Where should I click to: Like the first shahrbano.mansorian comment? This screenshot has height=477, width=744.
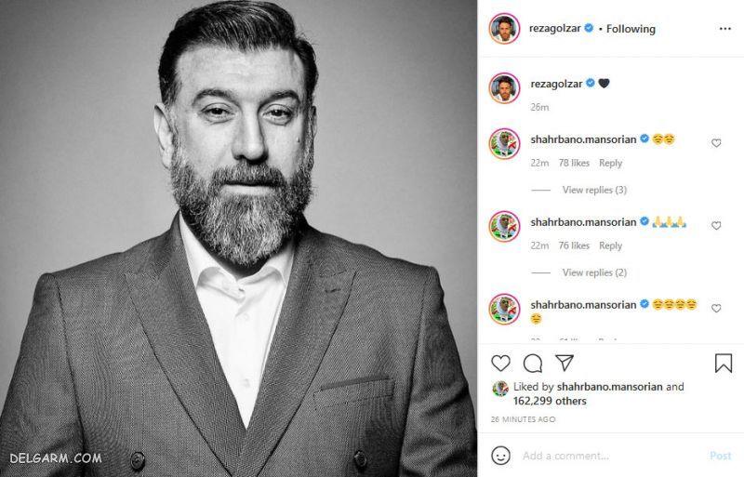click(716, 143)
